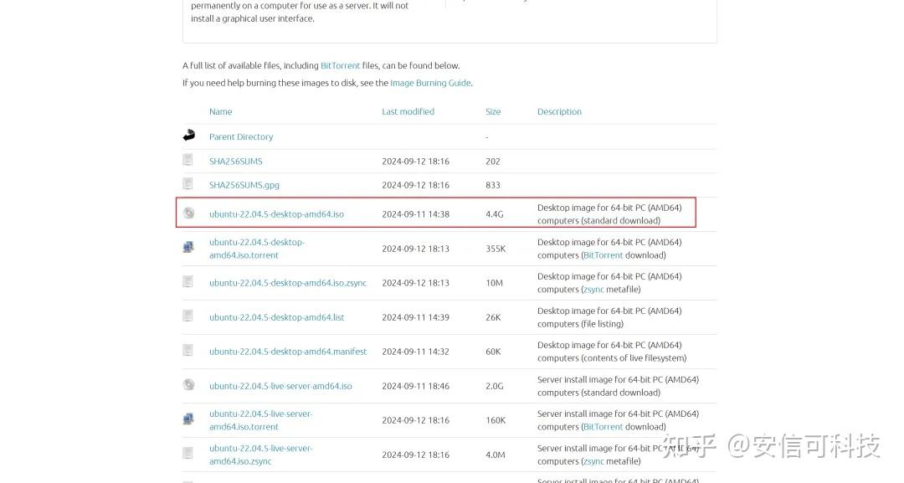This screenshot has height=483, width=904.
Task: Click the file icon for desktop-amd64.list
Action: pos(188,316)
